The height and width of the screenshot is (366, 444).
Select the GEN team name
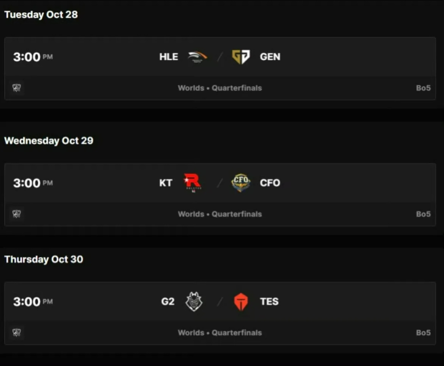pyautogui.click(x=270, y=57)
